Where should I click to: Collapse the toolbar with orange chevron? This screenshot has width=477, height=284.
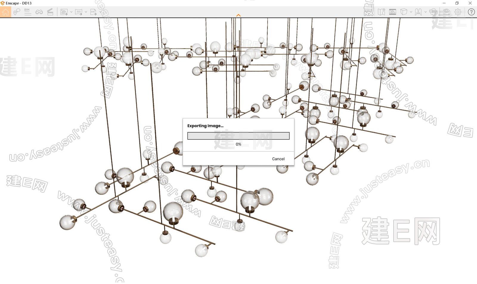[x=238, y=15]
